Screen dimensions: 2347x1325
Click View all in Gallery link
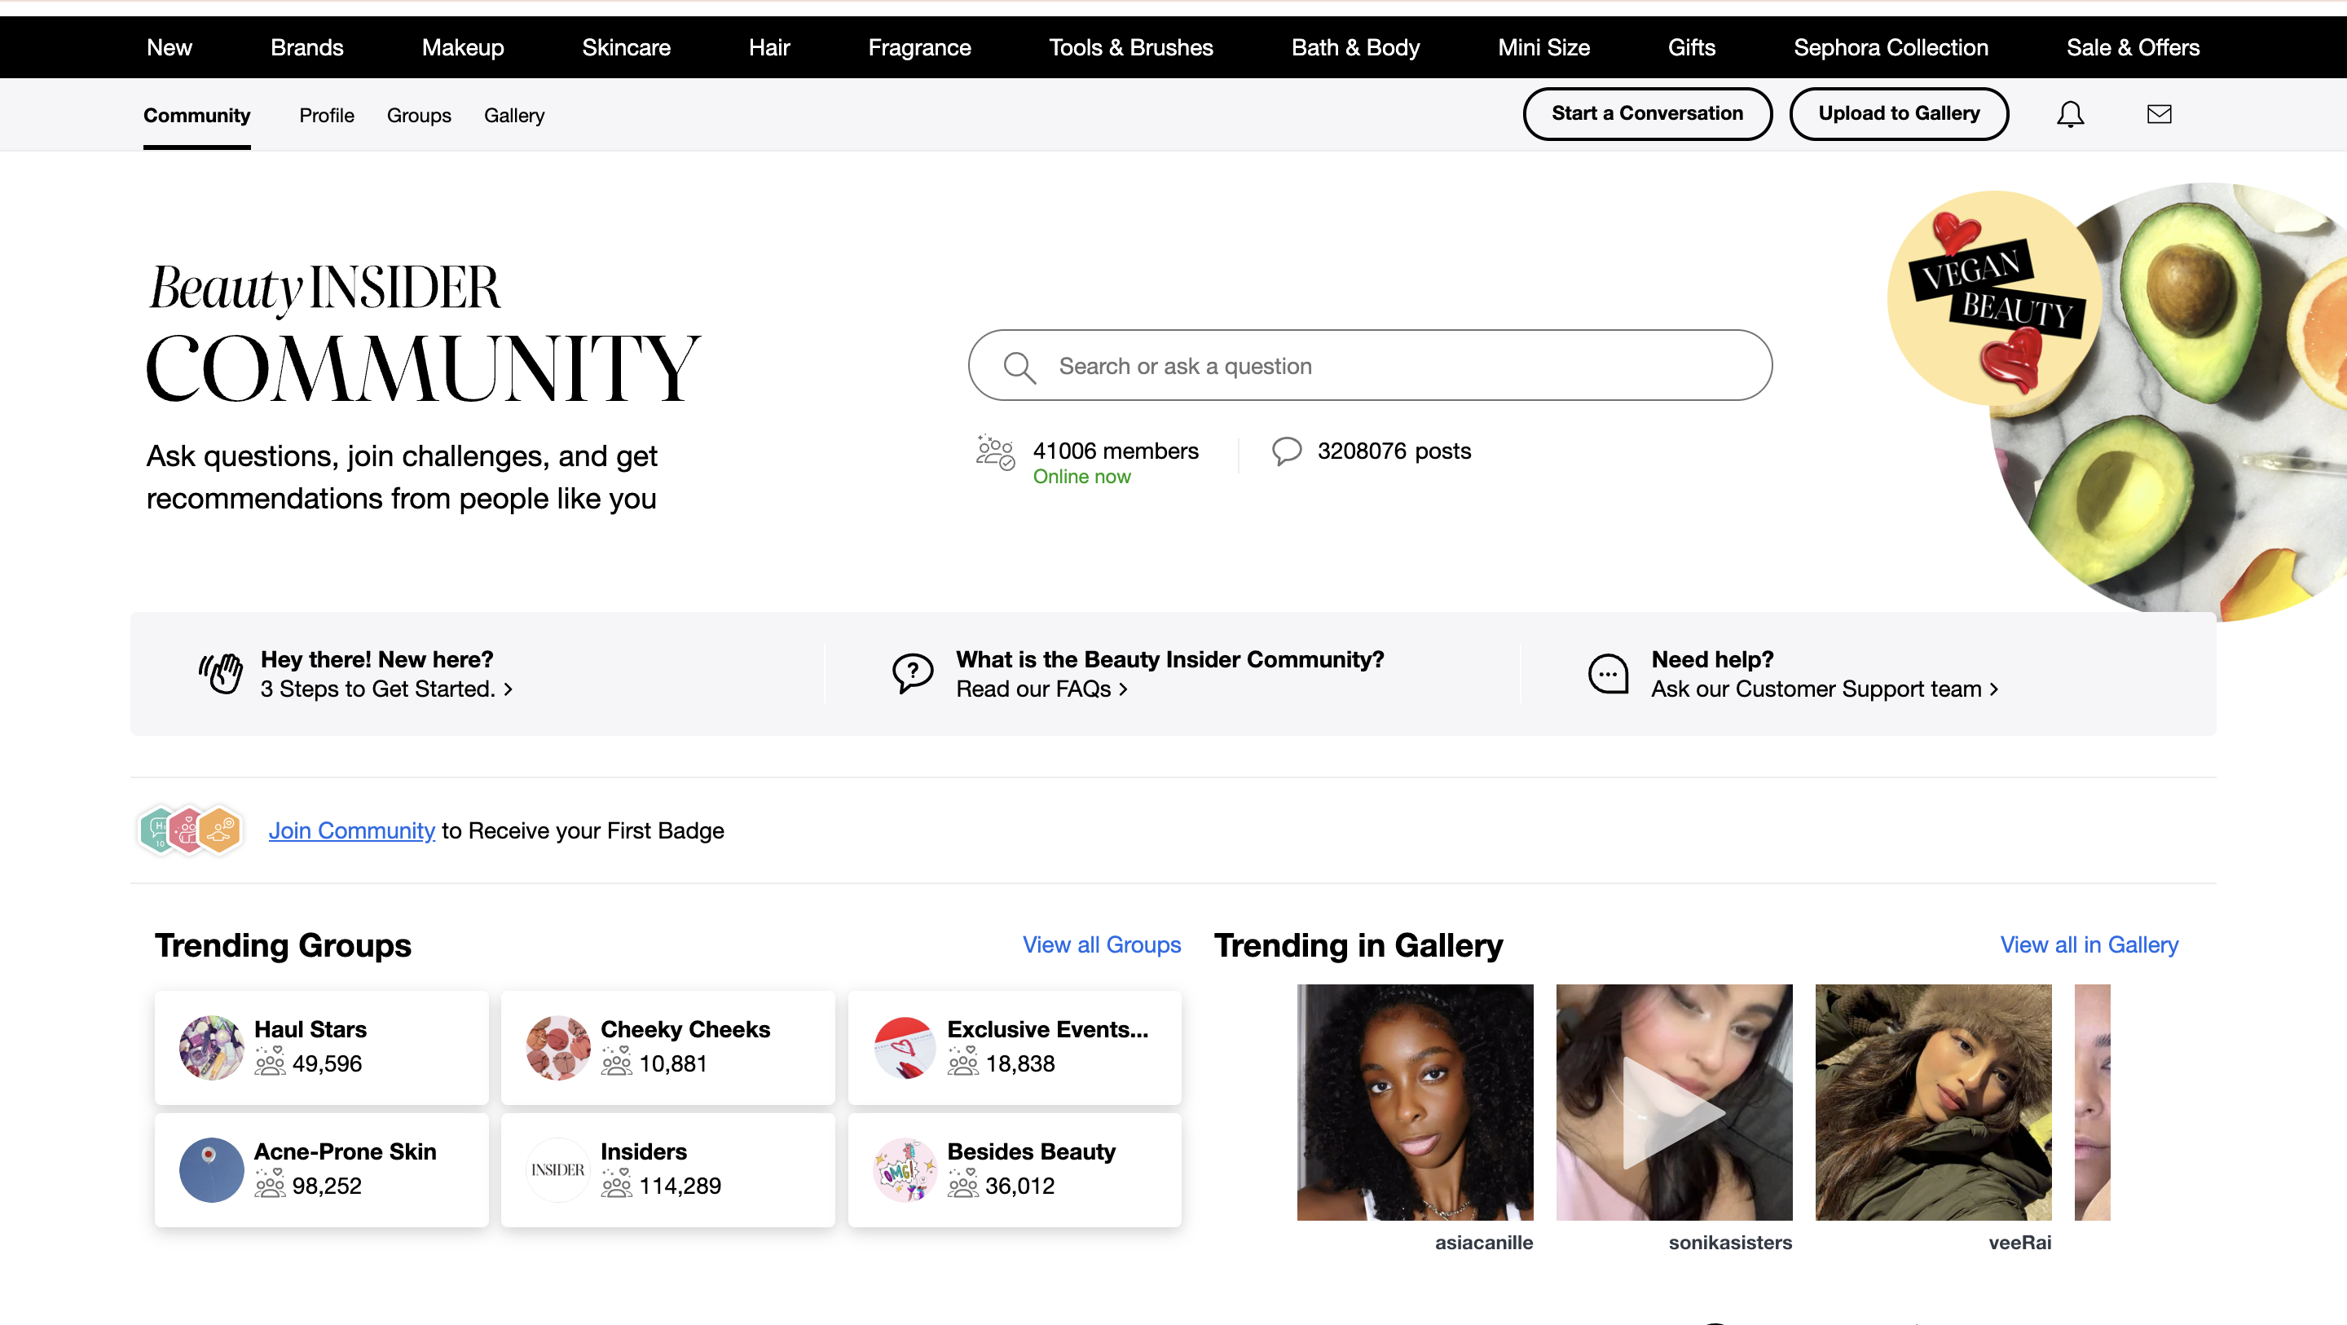[x=2089, y=945]
